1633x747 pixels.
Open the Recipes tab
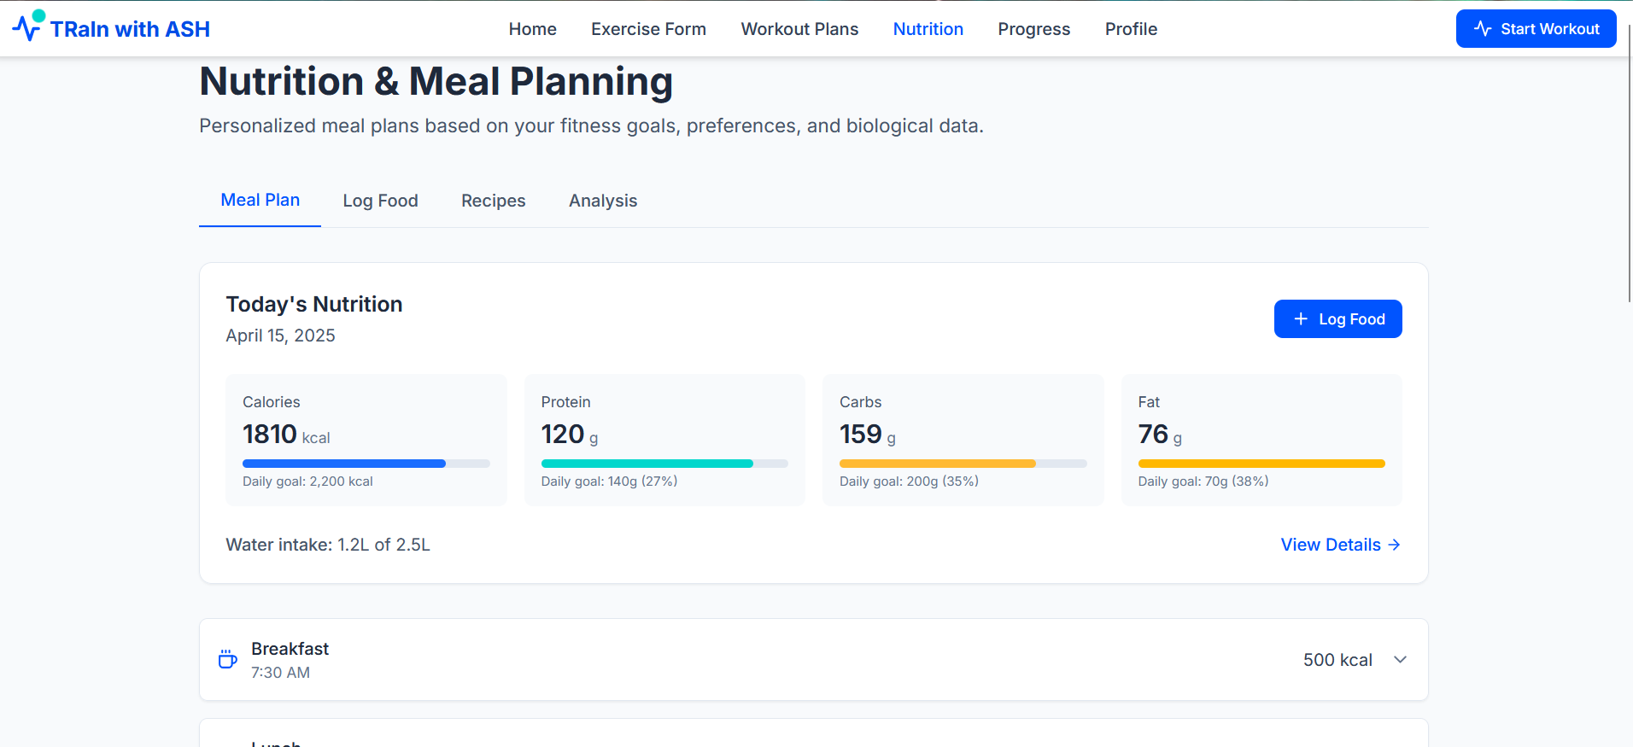(493, 201)
